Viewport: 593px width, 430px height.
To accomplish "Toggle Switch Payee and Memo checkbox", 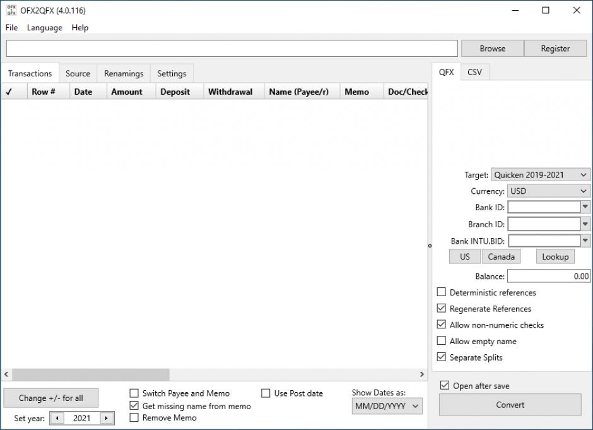I will tap(134, 393).
